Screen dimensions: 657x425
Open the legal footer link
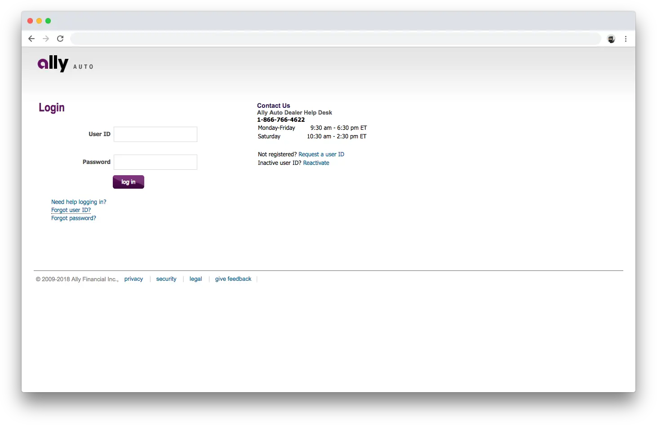195,279
